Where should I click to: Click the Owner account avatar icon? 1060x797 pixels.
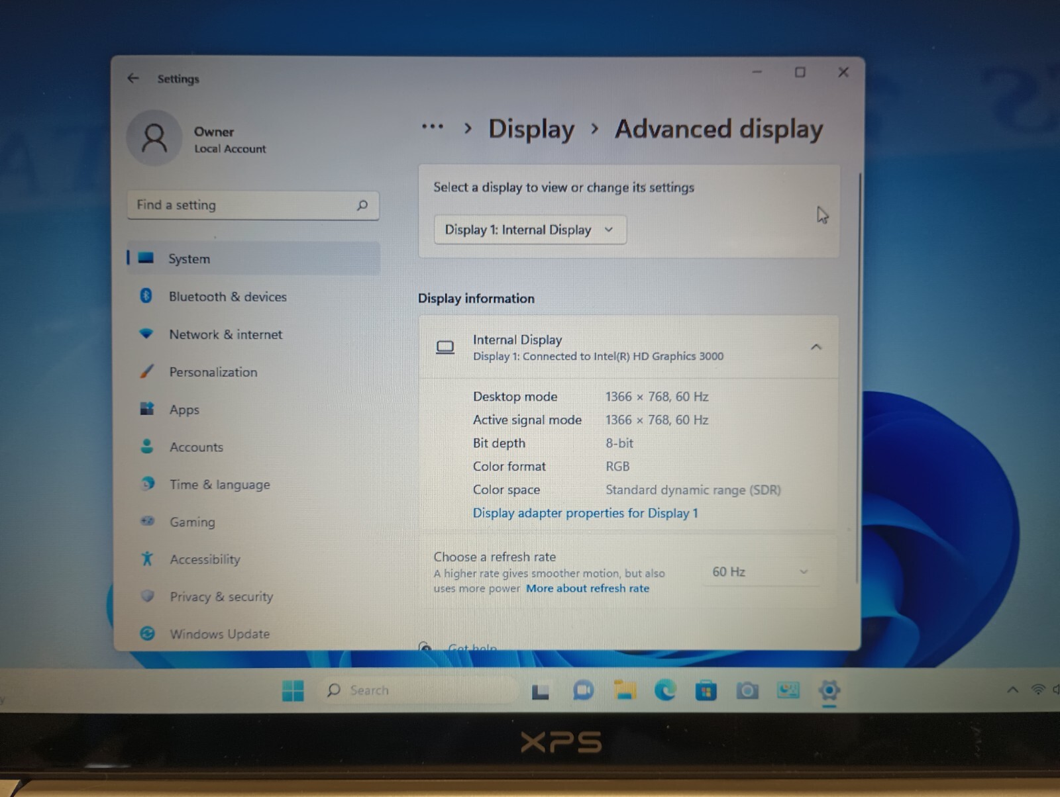pyautogui.click(x=154, y=138)
